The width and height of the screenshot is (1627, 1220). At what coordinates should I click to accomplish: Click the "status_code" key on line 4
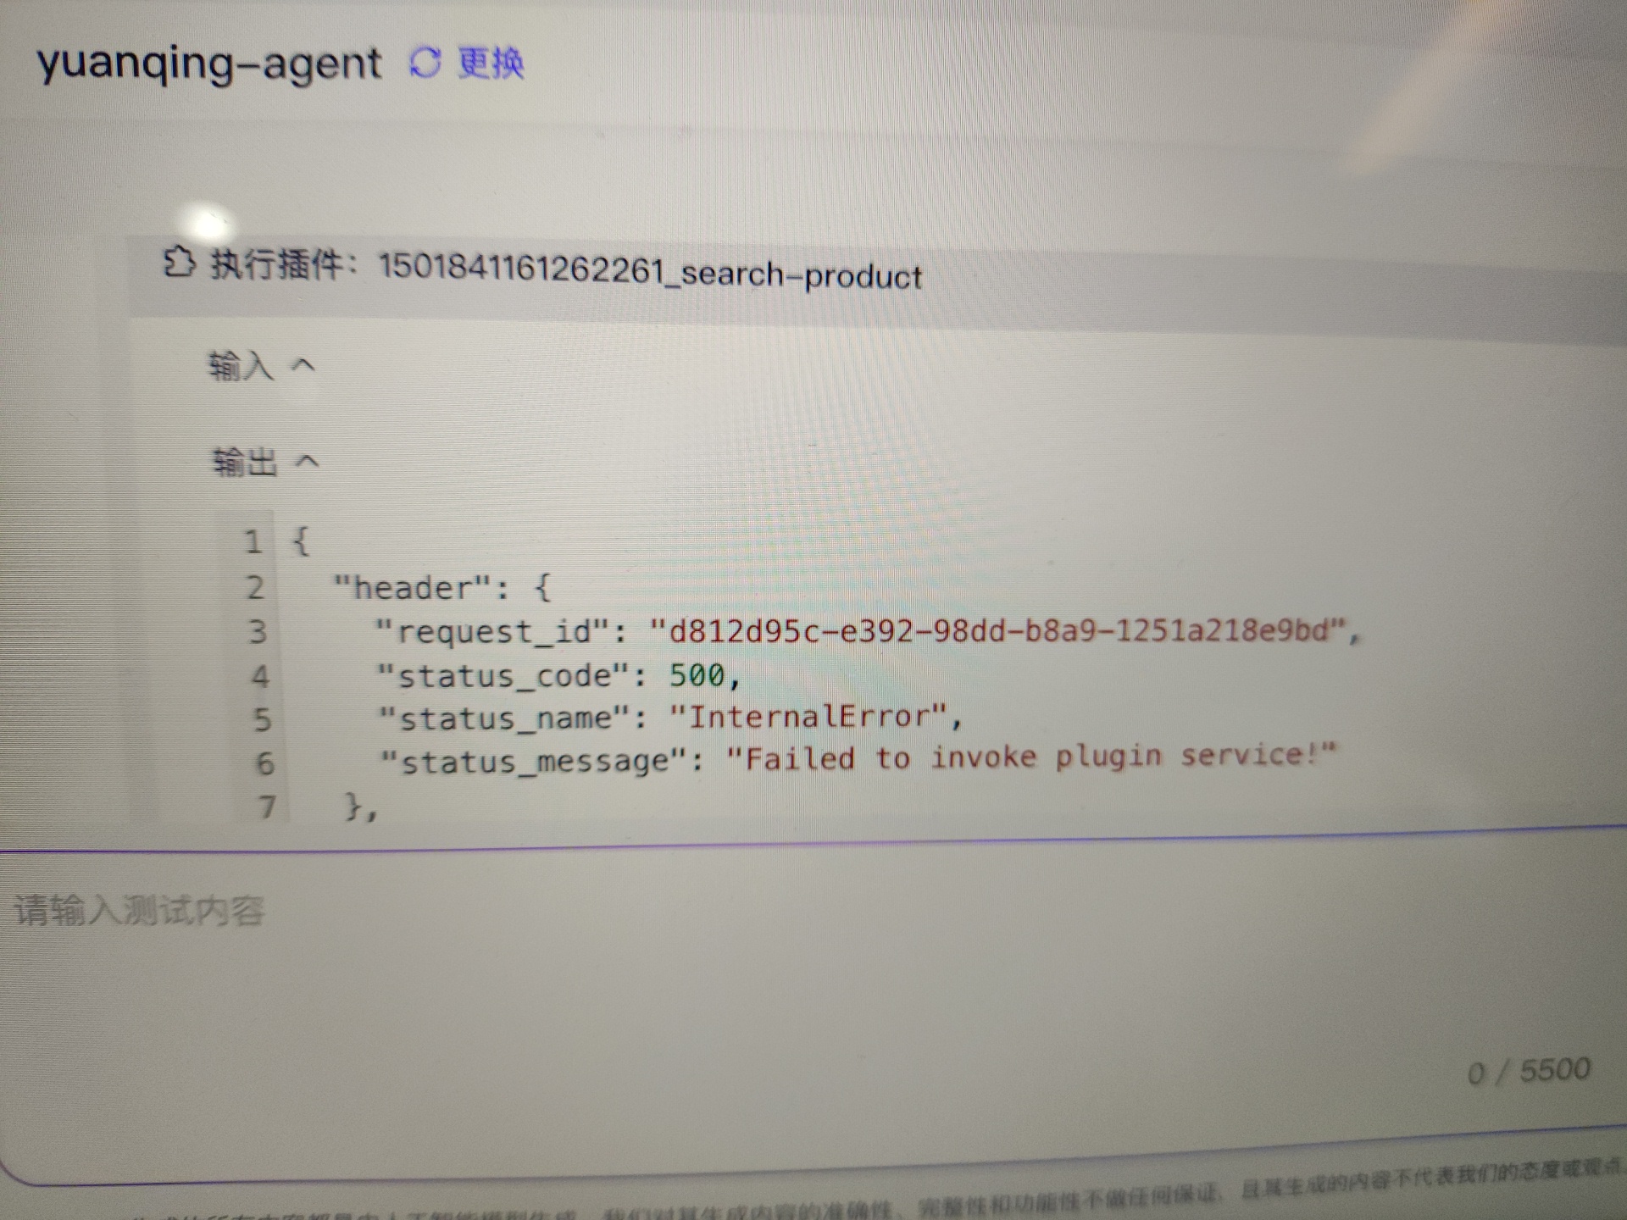pyautogui.click(x=502, y=676)
